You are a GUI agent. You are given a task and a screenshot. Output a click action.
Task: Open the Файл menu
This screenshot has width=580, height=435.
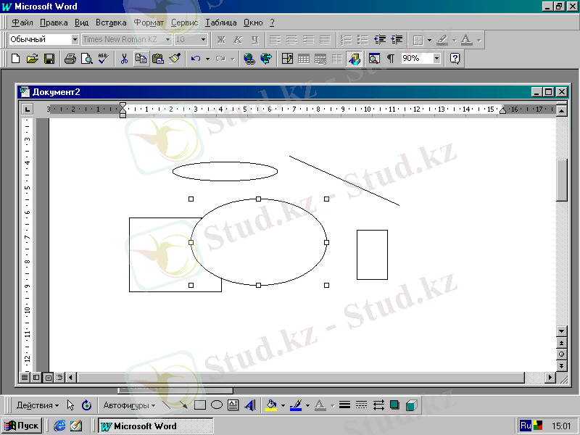(x=22, y=22)
